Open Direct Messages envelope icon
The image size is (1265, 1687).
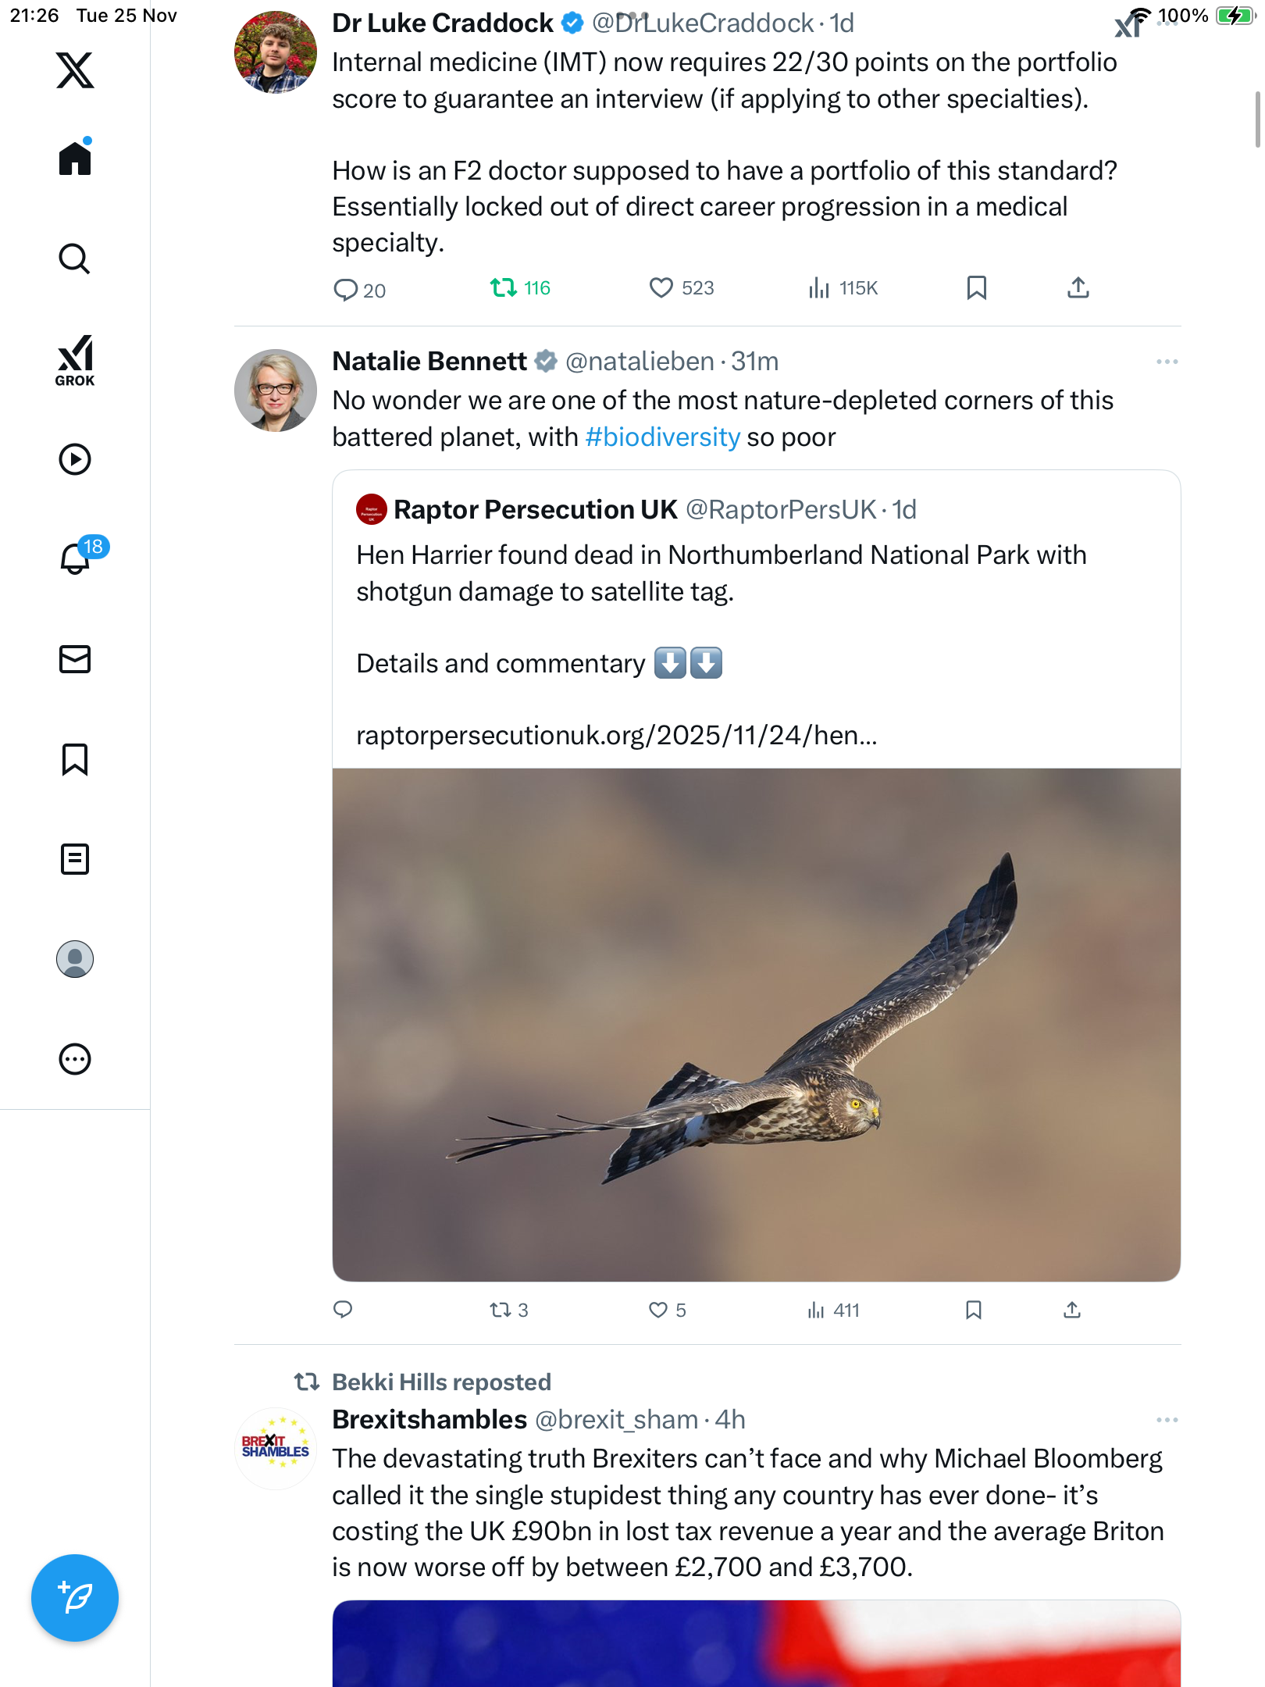click(x=75, y=659)
